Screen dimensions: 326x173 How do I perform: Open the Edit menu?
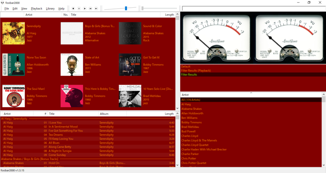pyautogui.click(x=15, y=9)
